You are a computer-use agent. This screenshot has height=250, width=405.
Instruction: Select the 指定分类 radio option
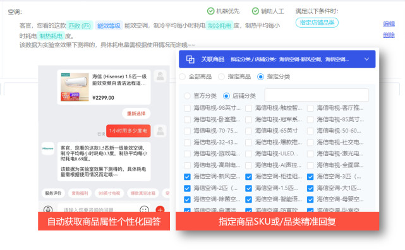click(x=260, y=76)
